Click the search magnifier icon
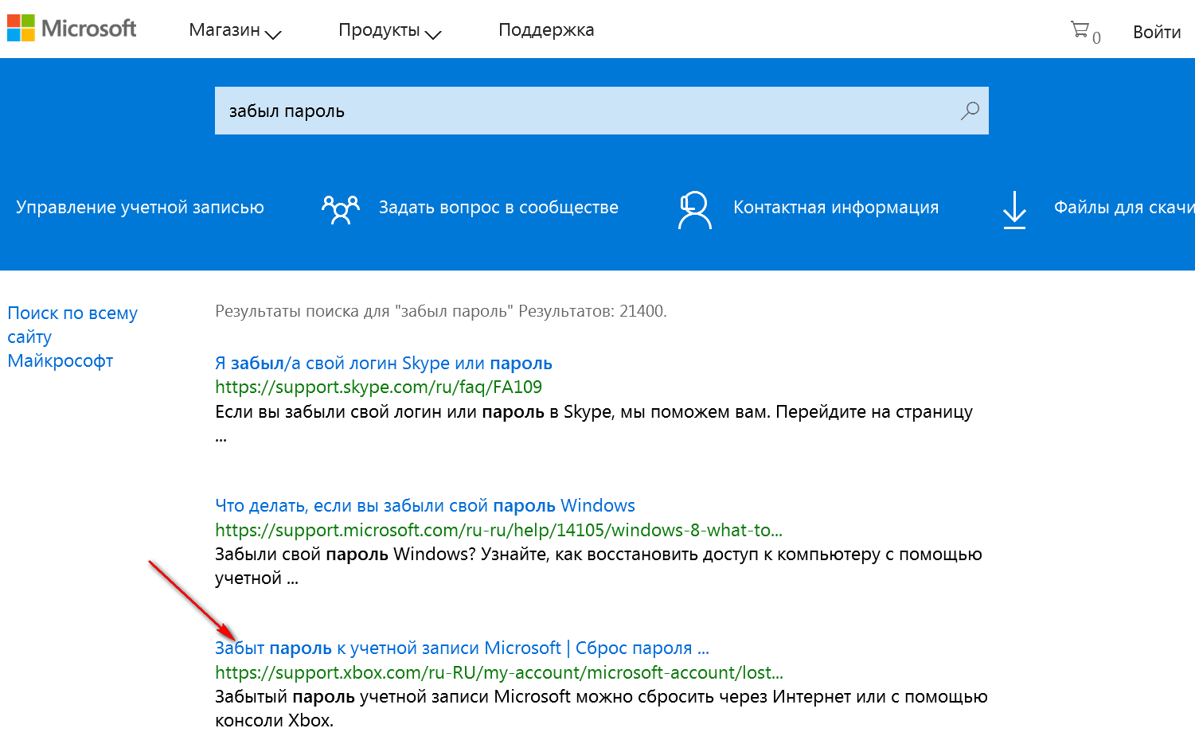The height and width of the screenshot is (732, 1195). coord(970,111)
